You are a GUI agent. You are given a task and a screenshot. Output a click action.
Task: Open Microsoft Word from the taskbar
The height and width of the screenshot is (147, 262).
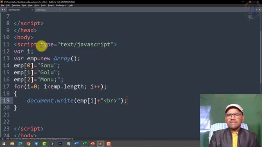(x=77, y=144)
